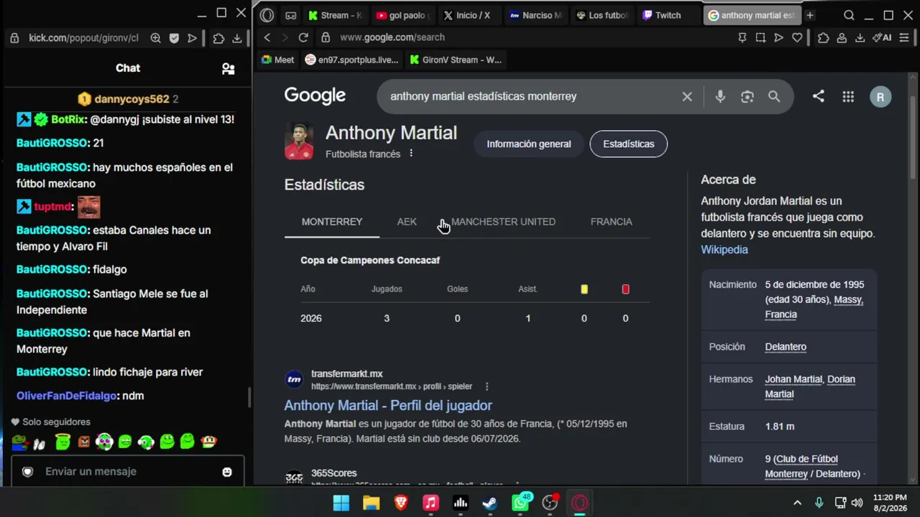The width and height of the screenshot is (920, 517).
Task: Switch to the FRANCIA stats tab
Action: (612, 222)
